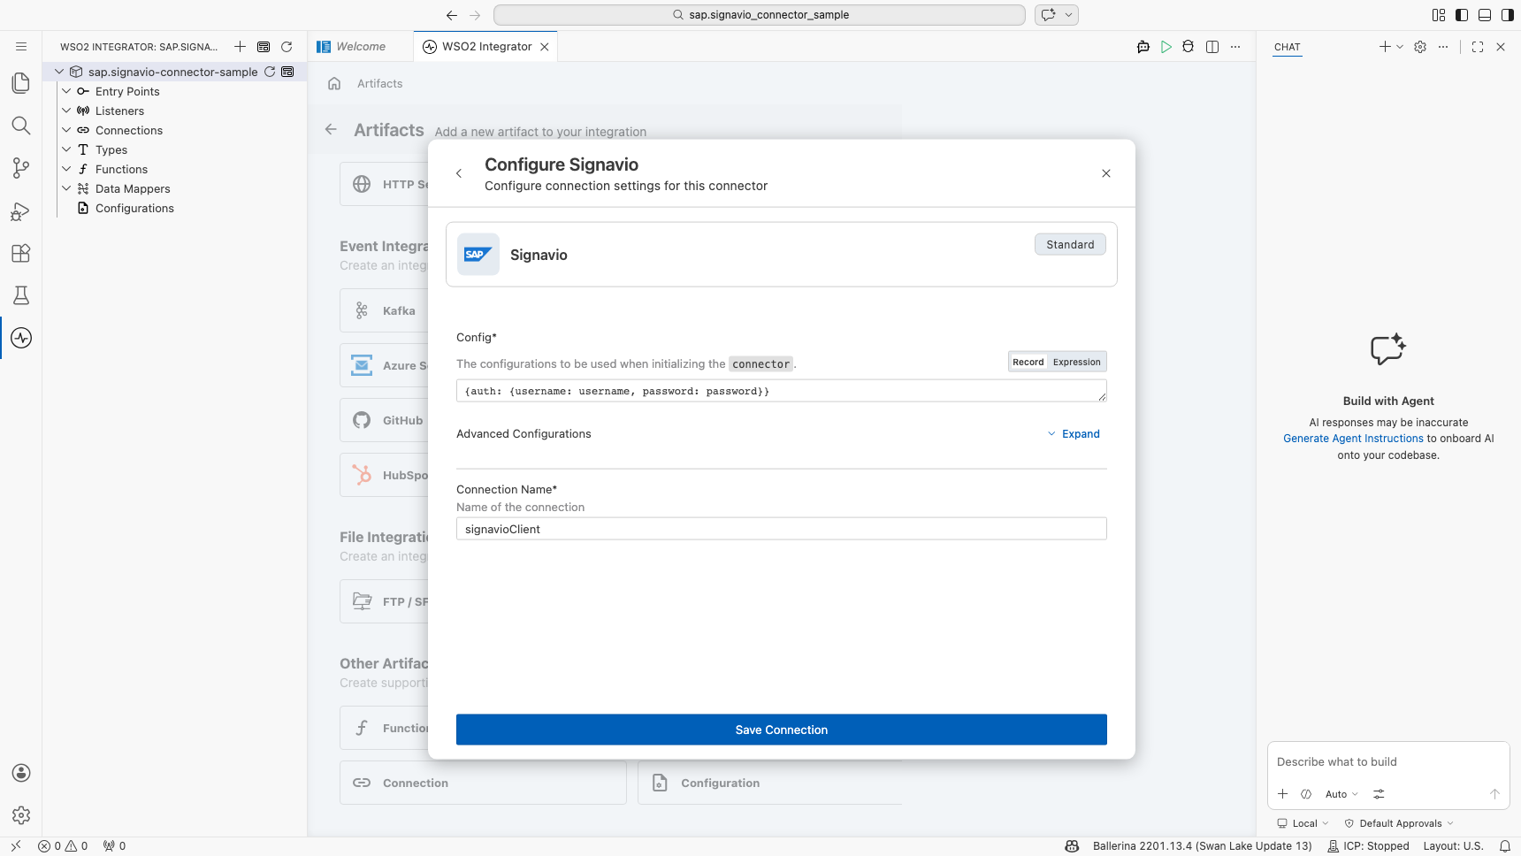
Task: Maximize the chat panel
Action: 1478,47
